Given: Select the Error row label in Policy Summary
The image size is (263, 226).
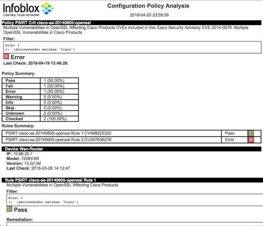Looking at the screenshot, I should (11, 91).
